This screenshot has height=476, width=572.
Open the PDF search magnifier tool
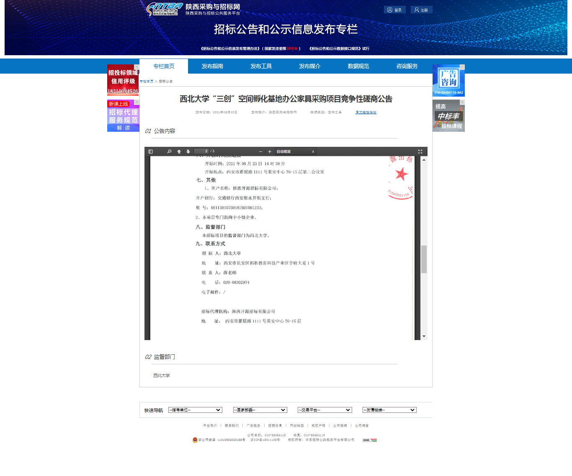click(x=169, y=151)
